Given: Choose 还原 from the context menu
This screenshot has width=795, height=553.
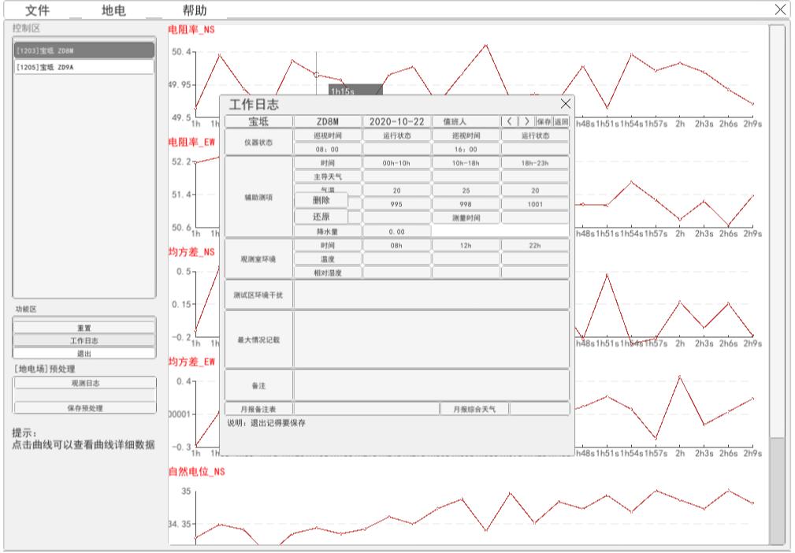Looking at the screenshot, I should point(321,216).
